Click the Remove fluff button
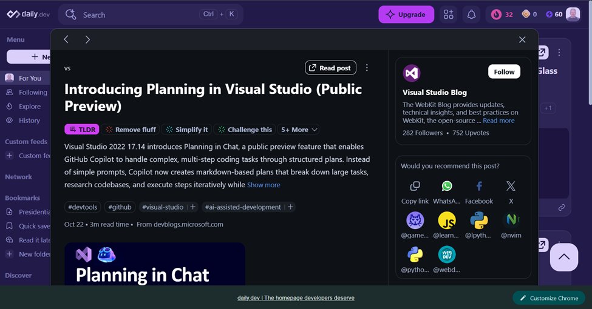The height and width of the screenshot is (309, 592). pyautogui.click(x=131, y=130)
